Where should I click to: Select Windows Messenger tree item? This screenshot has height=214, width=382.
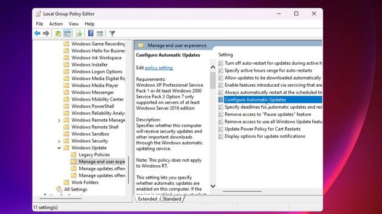(x=93, y=92)
